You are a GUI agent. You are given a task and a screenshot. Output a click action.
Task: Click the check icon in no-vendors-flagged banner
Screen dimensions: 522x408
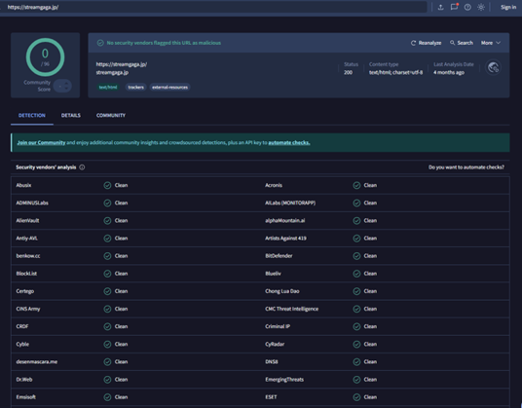coord(100,43)
